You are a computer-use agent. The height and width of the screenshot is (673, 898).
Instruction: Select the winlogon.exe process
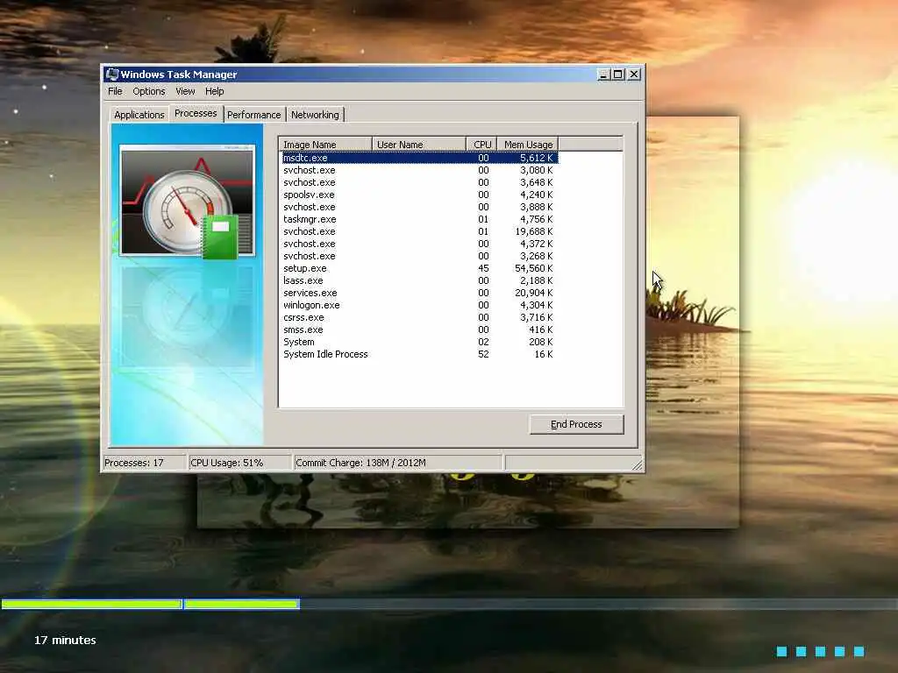point(420,305)
